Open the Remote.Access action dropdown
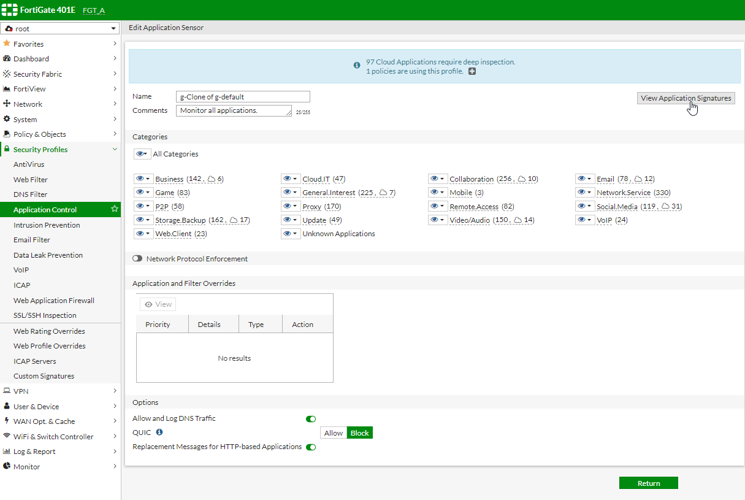This screenshot has width=745, height=500. coord(438,206)
